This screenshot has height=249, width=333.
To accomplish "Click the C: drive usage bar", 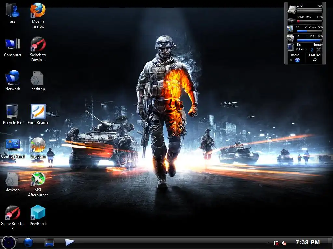I will click(310, 31).
